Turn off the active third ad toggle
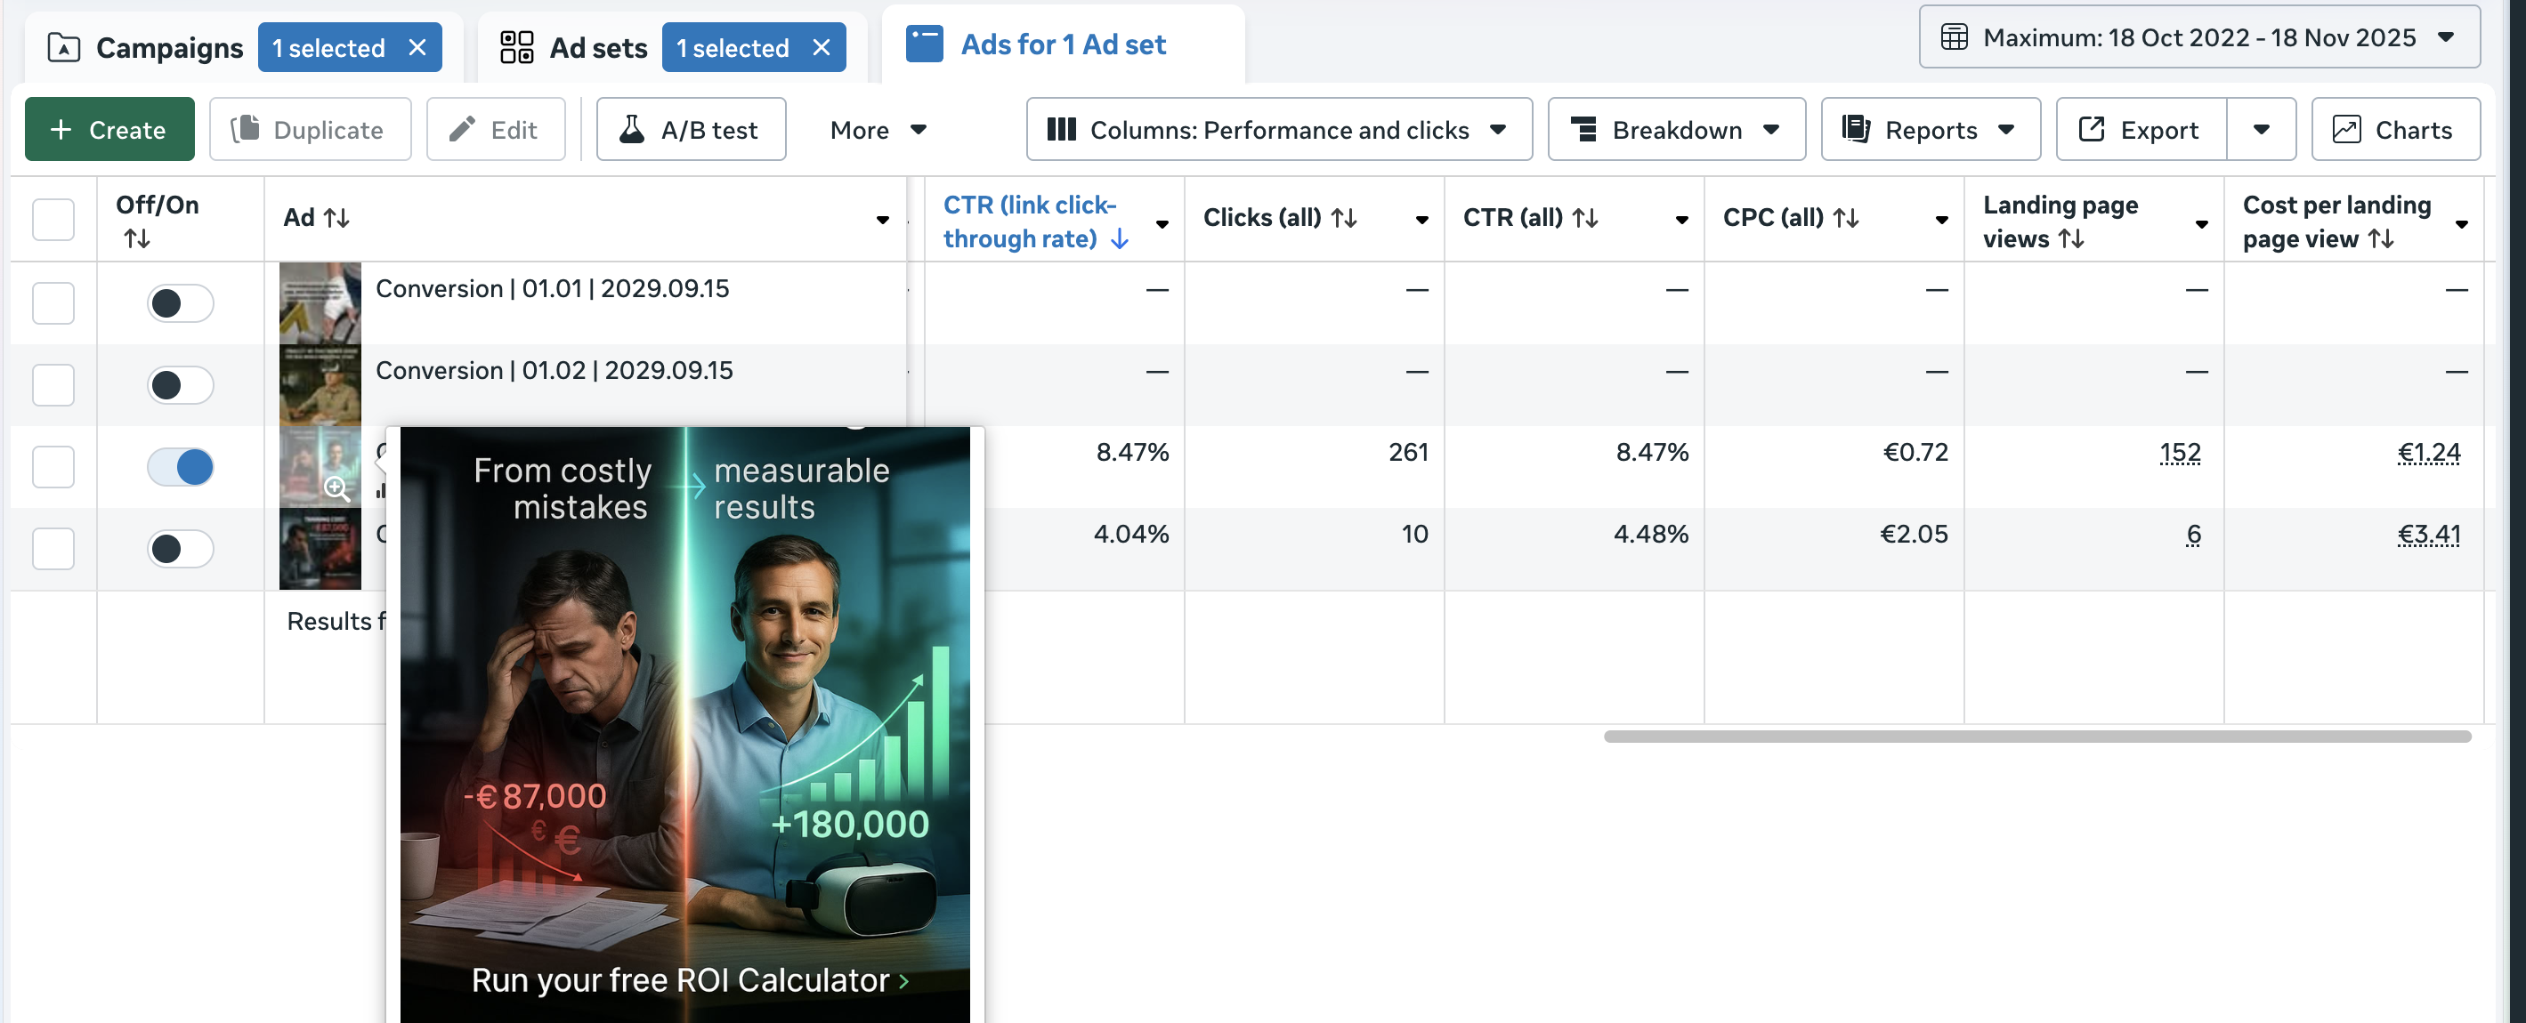The image size is (2526, 1023). click(181, 466)
